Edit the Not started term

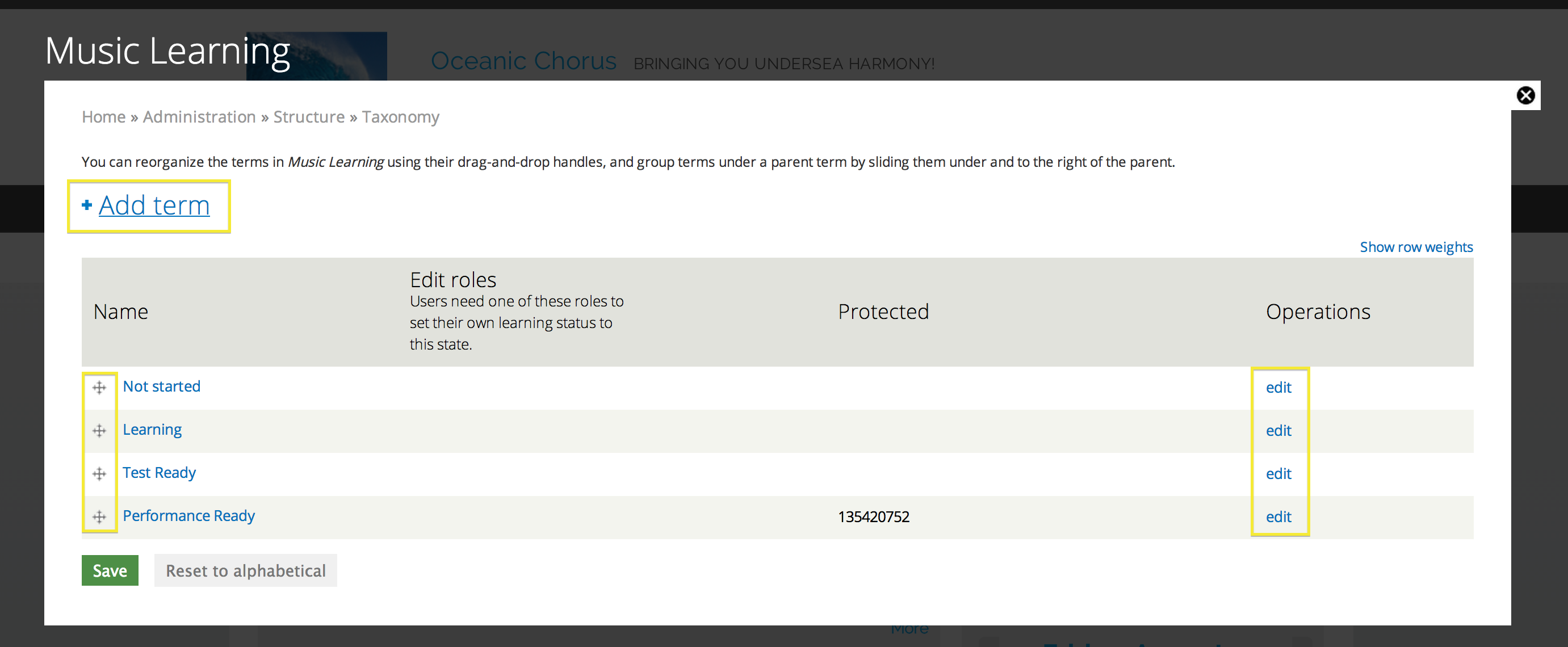pos(1278,388)
